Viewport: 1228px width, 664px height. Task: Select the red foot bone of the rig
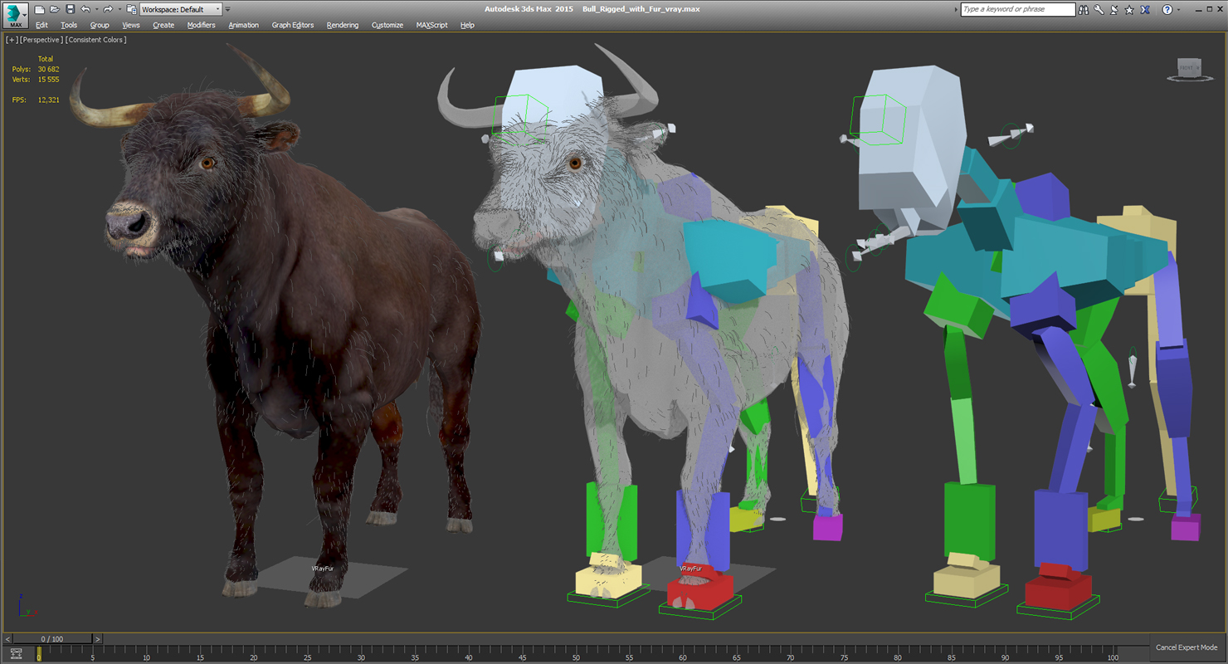(1057, 587)
